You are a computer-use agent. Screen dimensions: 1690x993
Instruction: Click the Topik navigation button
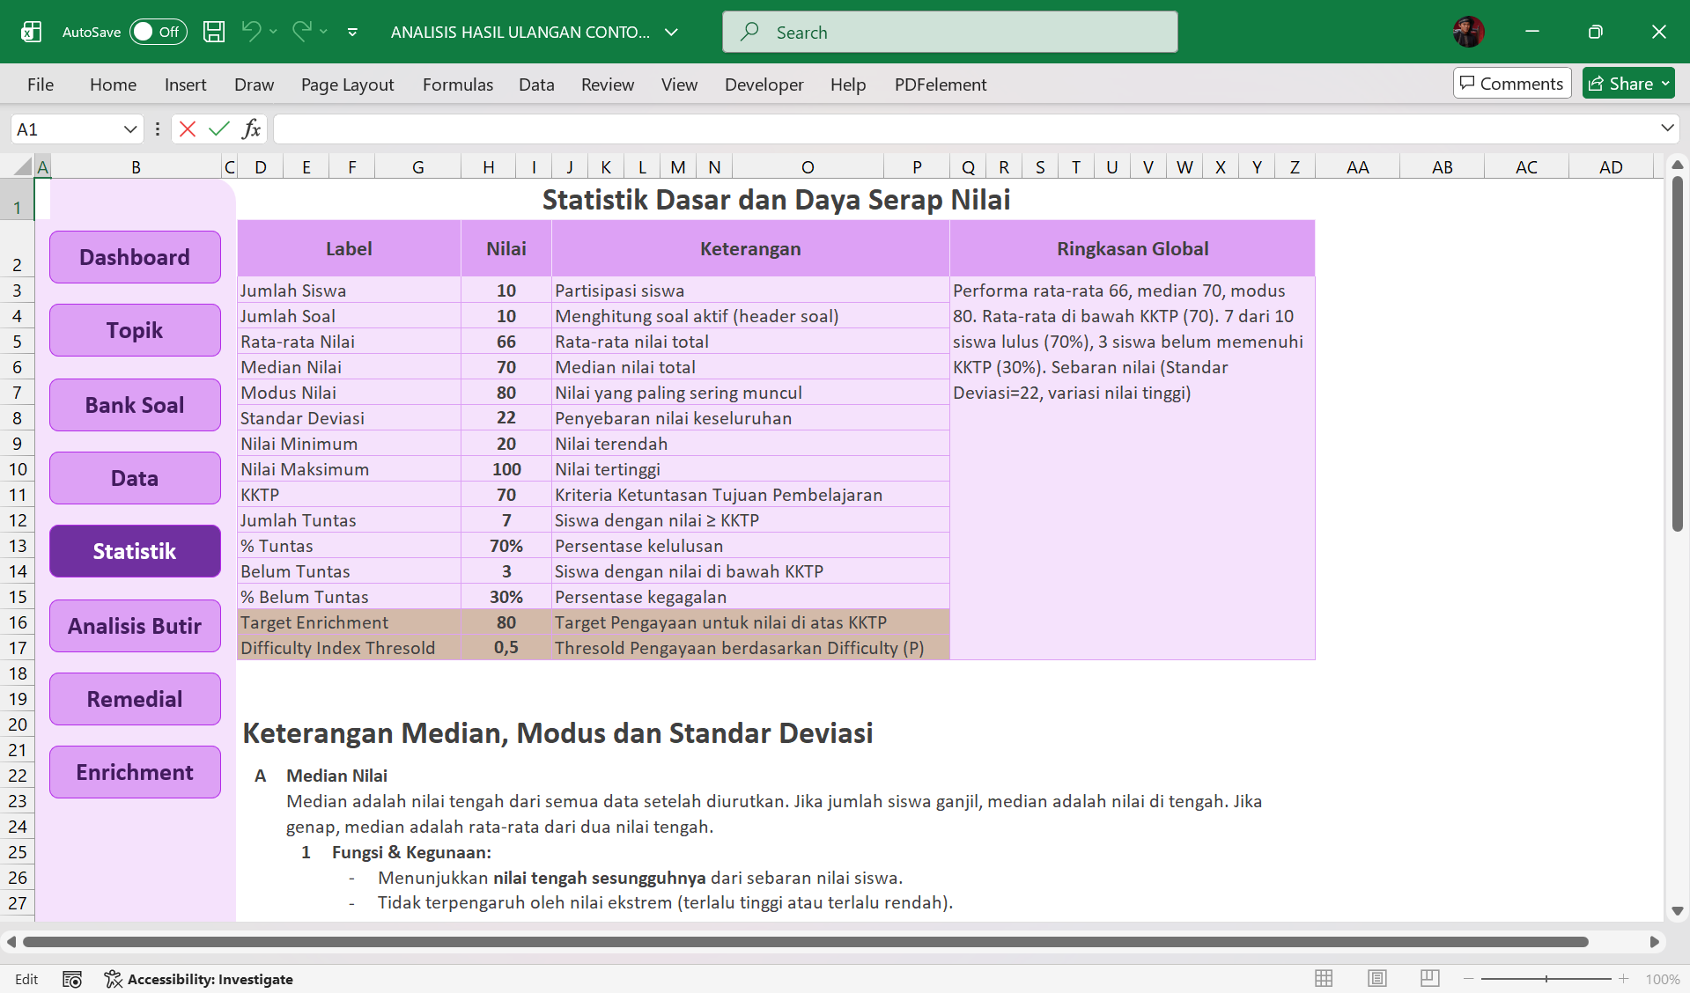[135, 330]
